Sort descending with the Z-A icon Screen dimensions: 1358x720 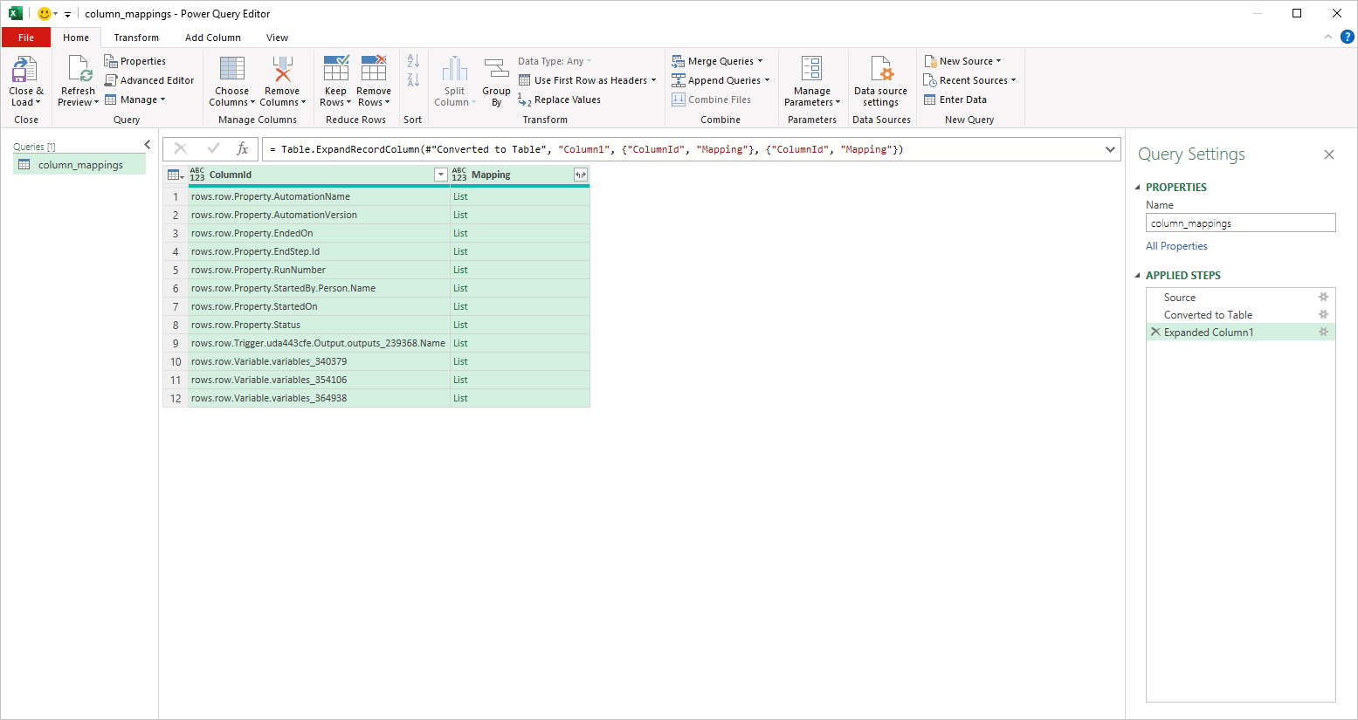click(413, 80)
